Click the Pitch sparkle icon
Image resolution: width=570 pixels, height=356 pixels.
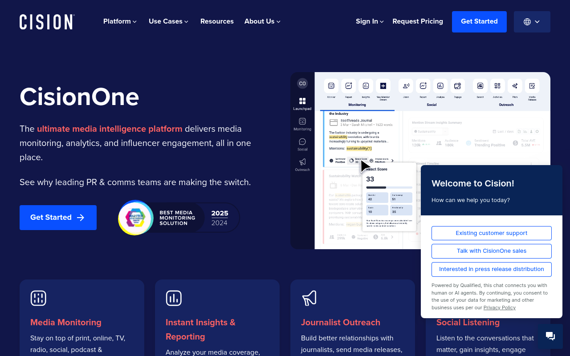click(515, 86)
